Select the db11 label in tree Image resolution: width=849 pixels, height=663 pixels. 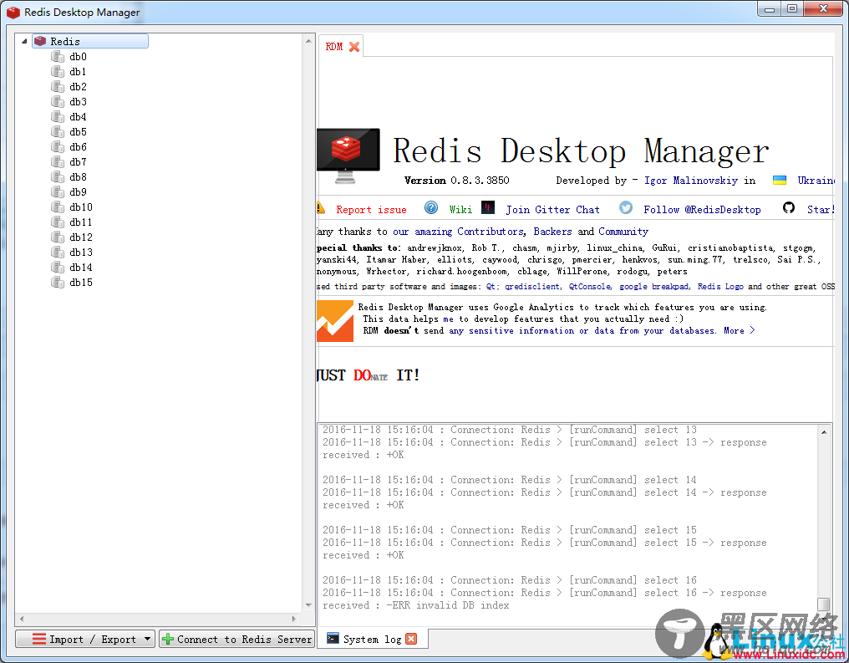(81, 222)
